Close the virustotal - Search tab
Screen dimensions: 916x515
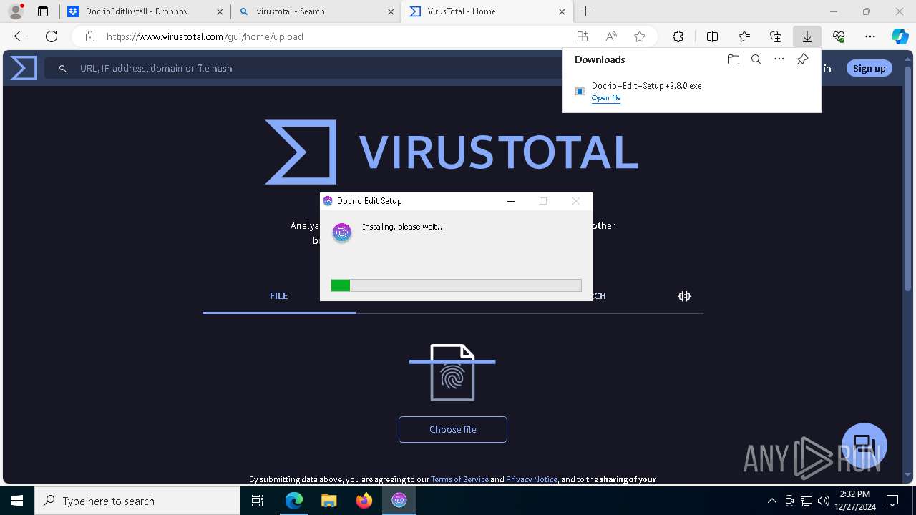(x=391, y=11)
